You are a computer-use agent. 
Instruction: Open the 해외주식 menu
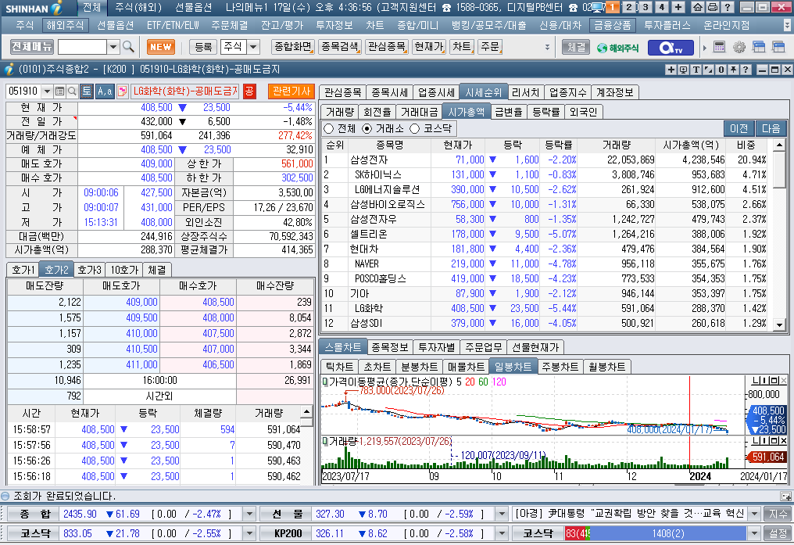pyautogui.click(x=65, y=25)
